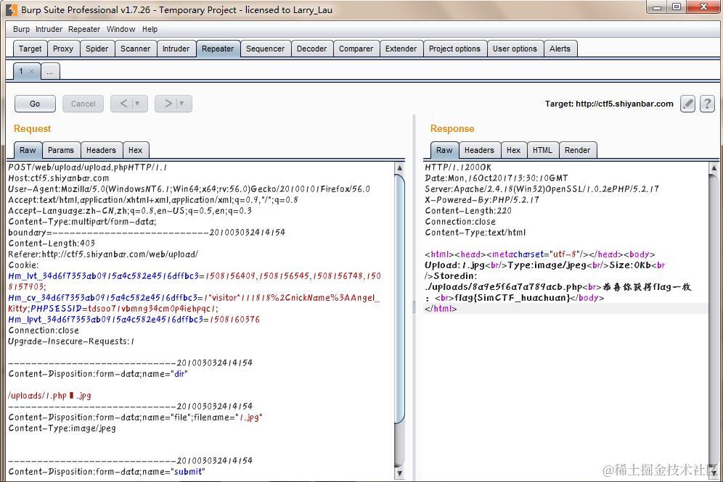Add a new Repeater tab with the ellipsis

pos(50,71)
